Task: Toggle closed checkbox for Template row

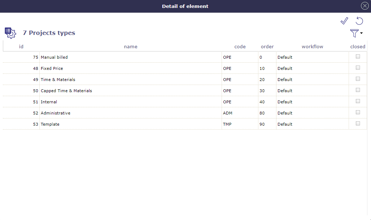Action: [358, 124]
